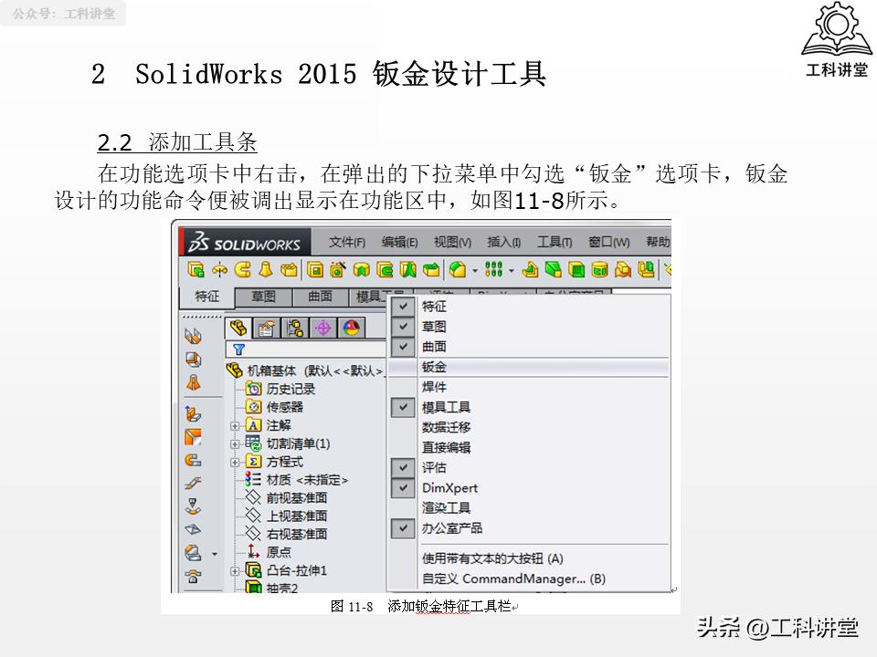
Task: Open the 编辑(E) menu
Action: 399,242
